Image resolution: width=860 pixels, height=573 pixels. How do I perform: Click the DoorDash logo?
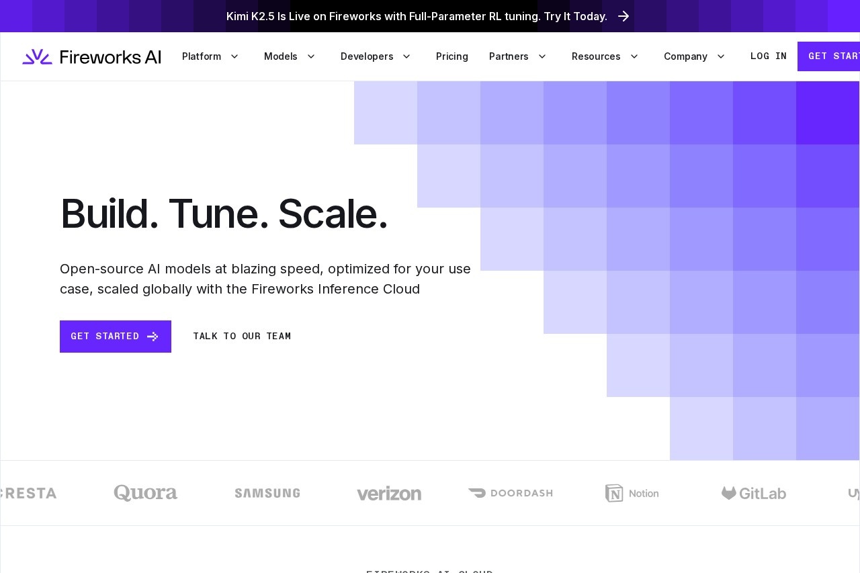[511, 493]
